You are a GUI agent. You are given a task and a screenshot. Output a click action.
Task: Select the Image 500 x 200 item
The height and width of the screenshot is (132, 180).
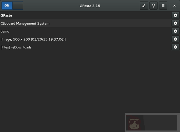[x=33, y=39]
